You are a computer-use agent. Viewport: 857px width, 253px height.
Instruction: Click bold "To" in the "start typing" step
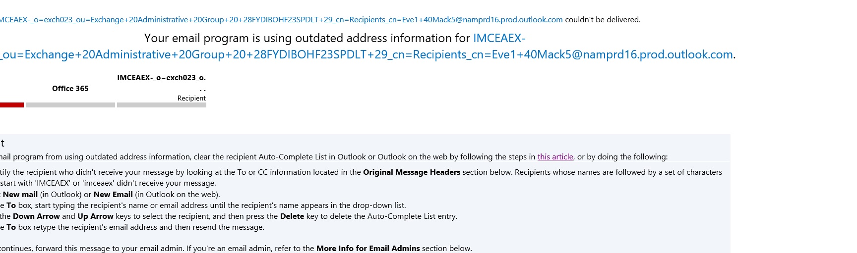(x=11, y=205)
